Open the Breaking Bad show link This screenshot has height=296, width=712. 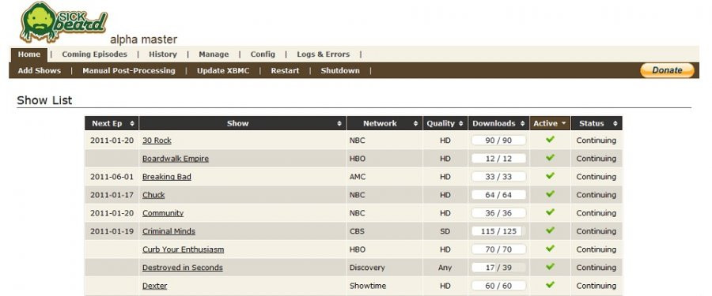[x=167, y=177]
